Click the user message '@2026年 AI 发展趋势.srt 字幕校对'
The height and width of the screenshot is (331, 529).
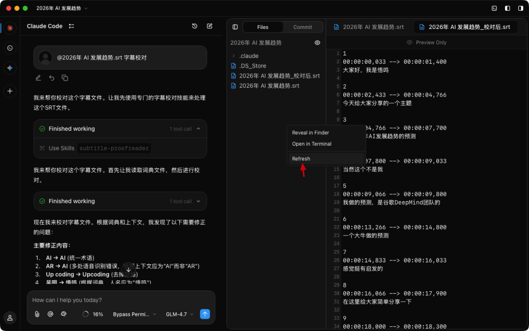coord(102,58)
